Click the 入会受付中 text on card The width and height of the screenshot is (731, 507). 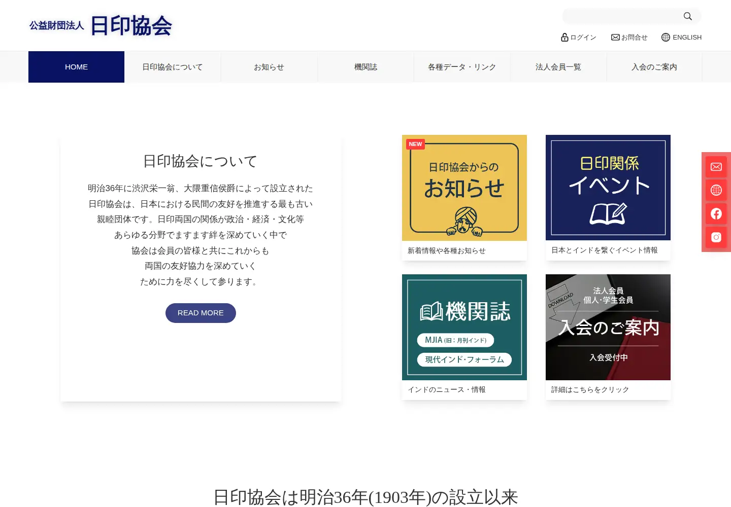(x=608, y=357)
